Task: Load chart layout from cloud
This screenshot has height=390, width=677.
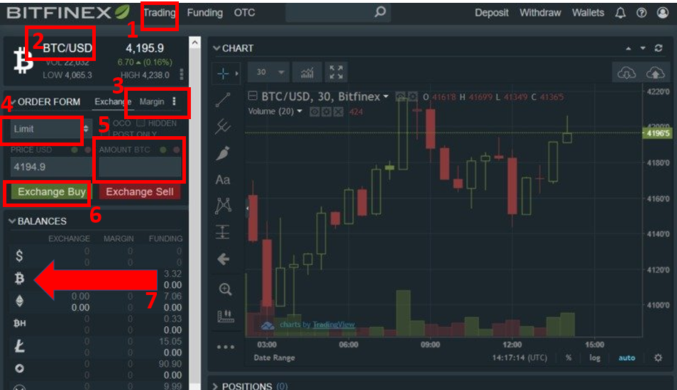Action: click(627, 73)
